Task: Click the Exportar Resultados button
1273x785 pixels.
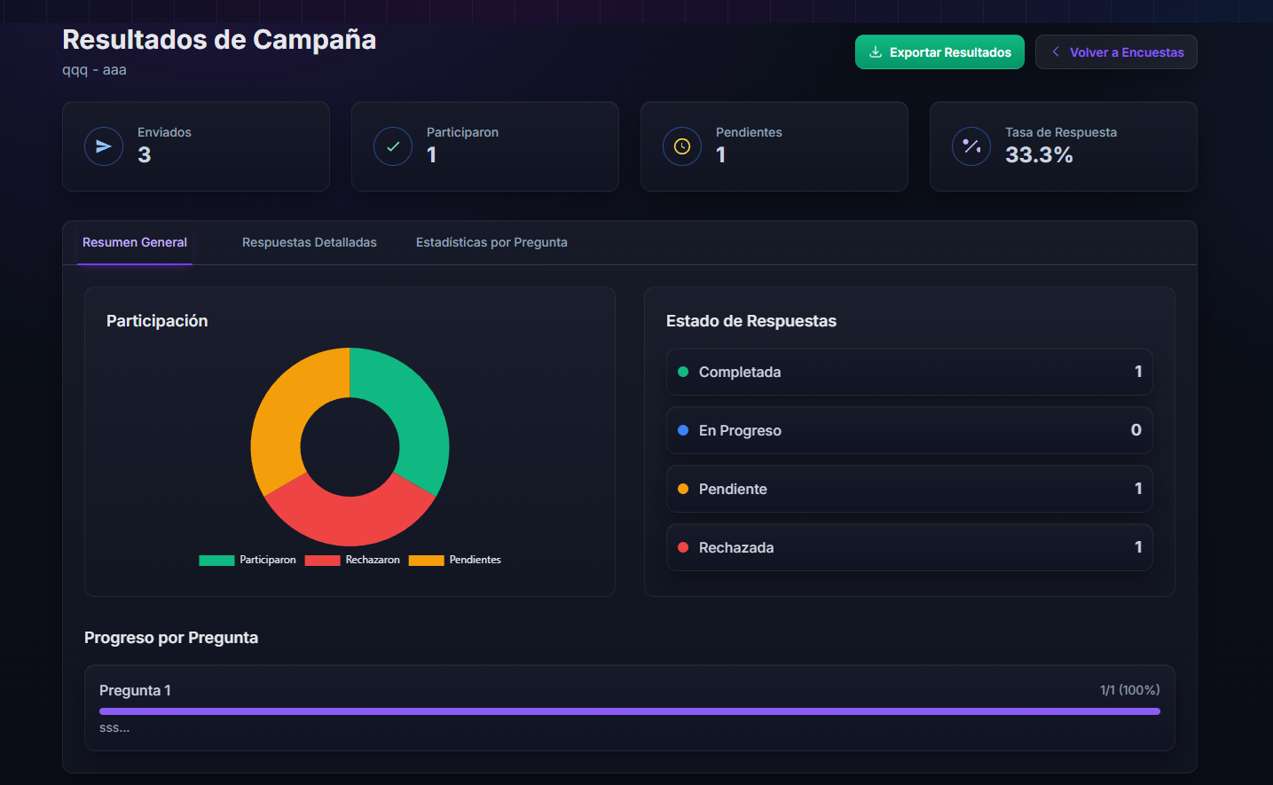Action: (939, 51)
